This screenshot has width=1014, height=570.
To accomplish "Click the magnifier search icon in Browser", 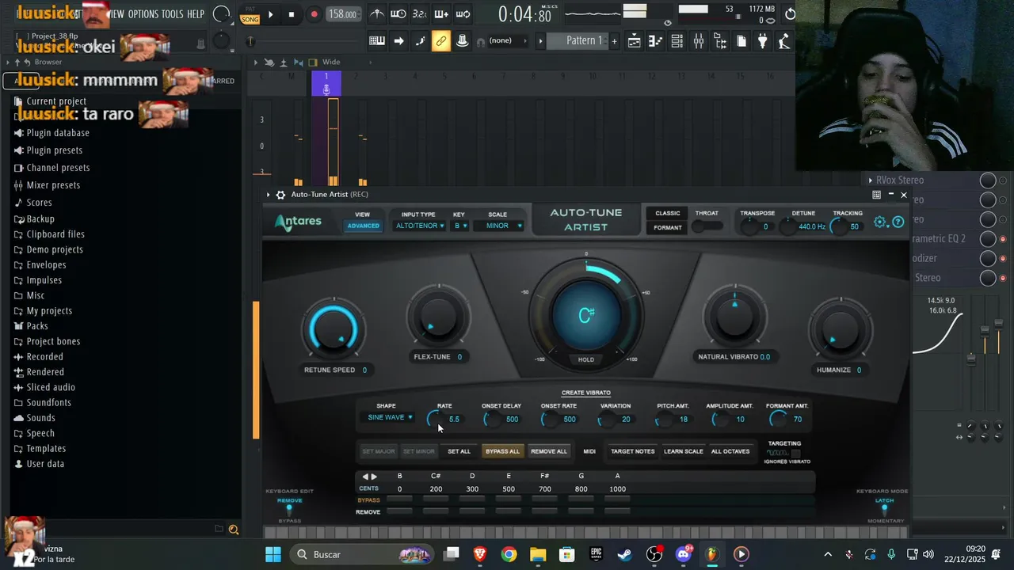I will pyautogui.click(x=234, y=530).
